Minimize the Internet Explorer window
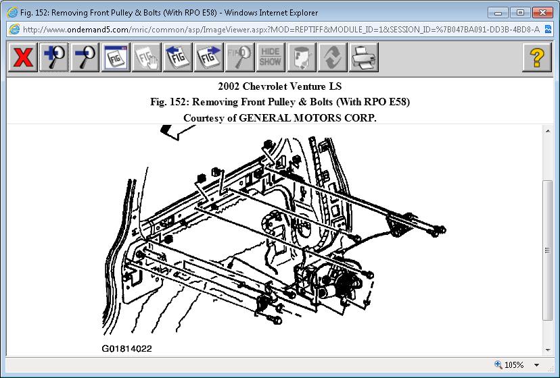This screenshot has width=560, height=378. 498,13
